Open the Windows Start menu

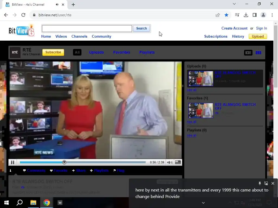pos(7,203)
